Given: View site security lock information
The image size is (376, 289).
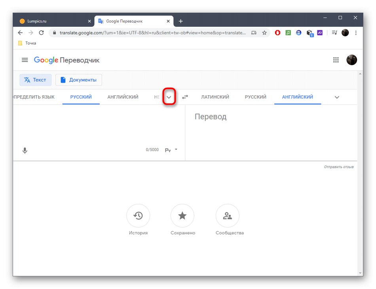Looking at the screenshot, I should [55, 32].
